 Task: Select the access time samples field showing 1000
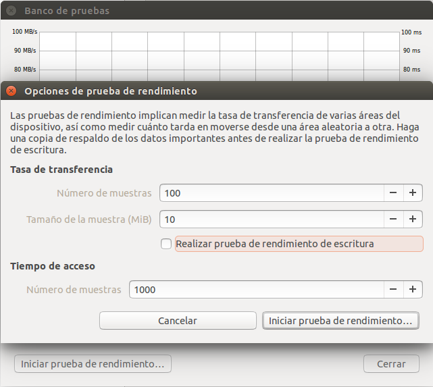point(255,290)
